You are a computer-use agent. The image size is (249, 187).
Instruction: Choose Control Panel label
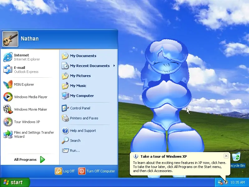coord(80,108)
